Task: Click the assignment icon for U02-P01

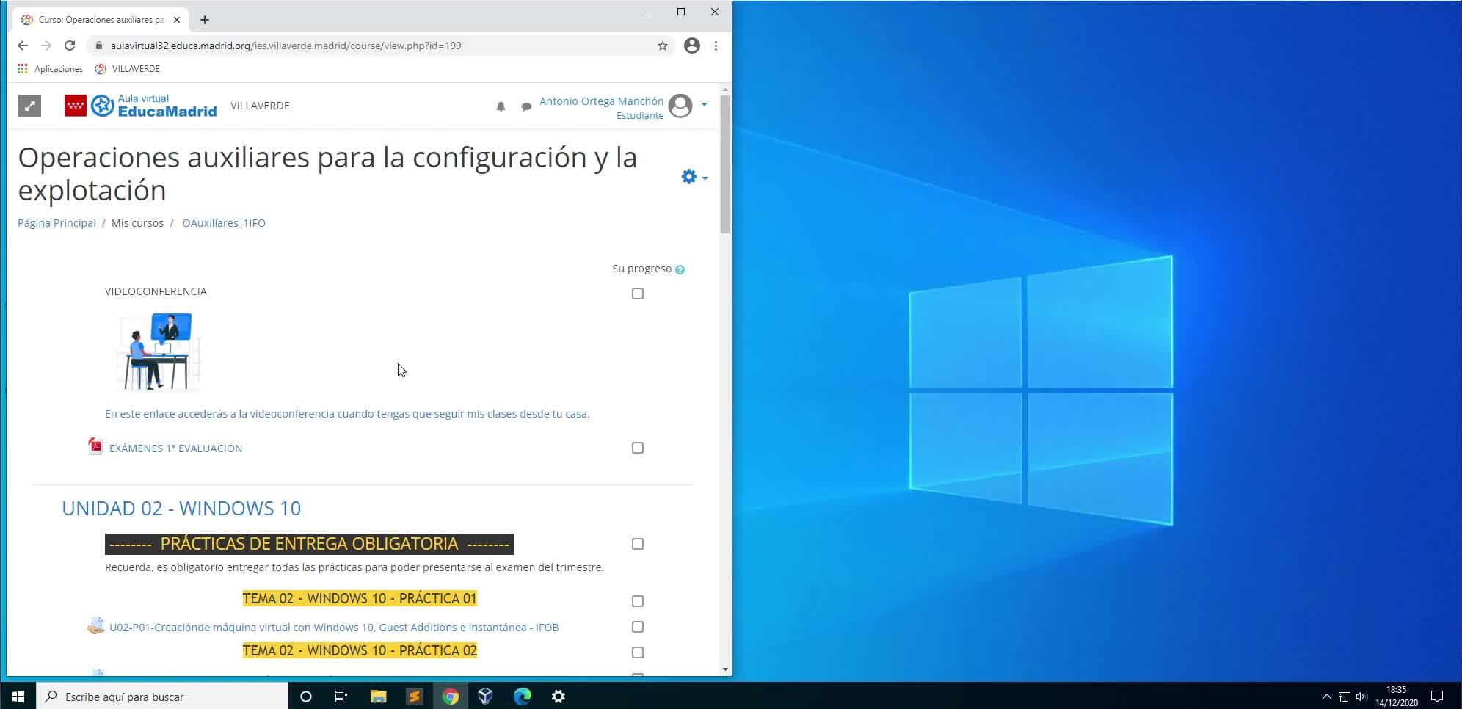Action: coord(95,625)
